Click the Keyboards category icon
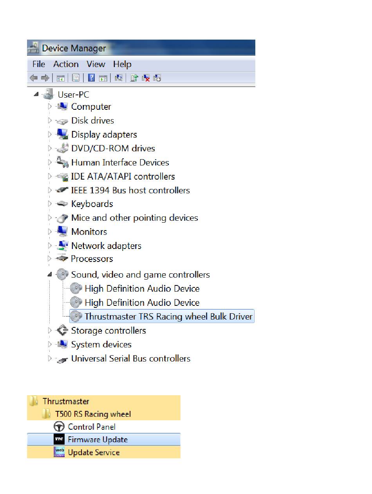The width and height of the screenshot is (372, 494). (62, 204)
